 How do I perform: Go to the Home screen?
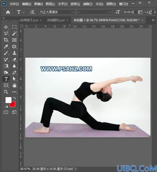(8, 12)
